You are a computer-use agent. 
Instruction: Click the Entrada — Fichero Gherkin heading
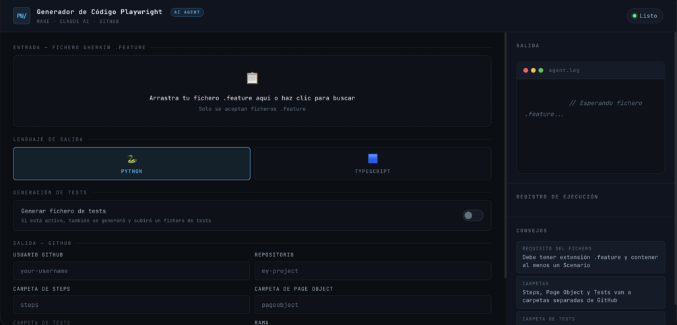click(x=79, y=47)
